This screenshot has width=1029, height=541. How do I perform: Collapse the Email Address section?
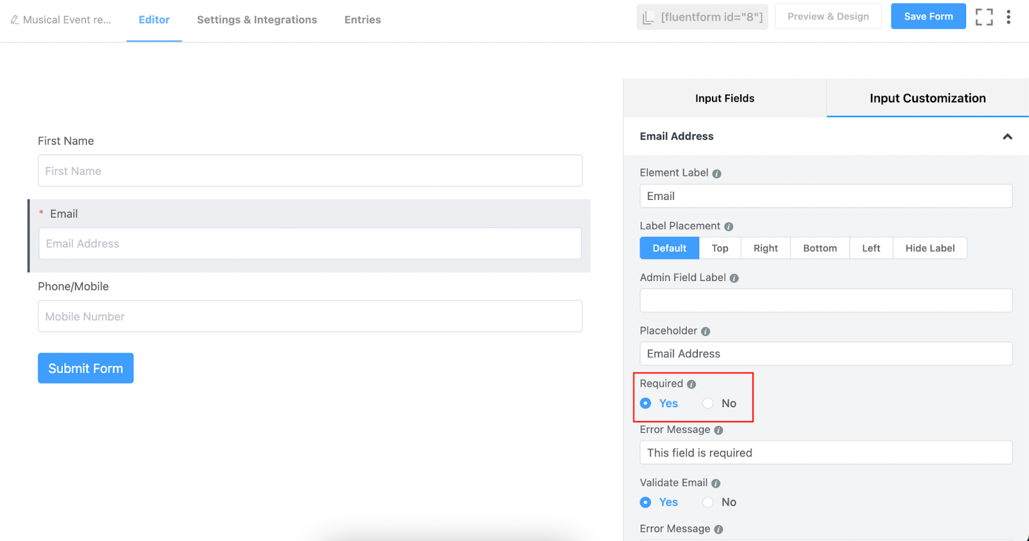click(x=1007, y=136)
